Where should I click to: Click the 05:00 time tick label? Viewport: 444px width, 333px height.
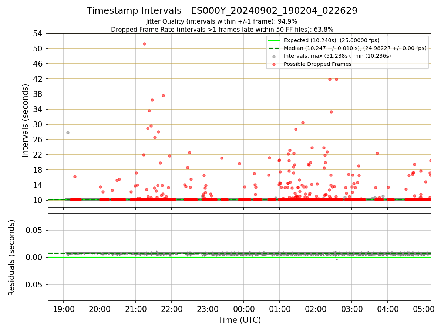coord(424,309)
